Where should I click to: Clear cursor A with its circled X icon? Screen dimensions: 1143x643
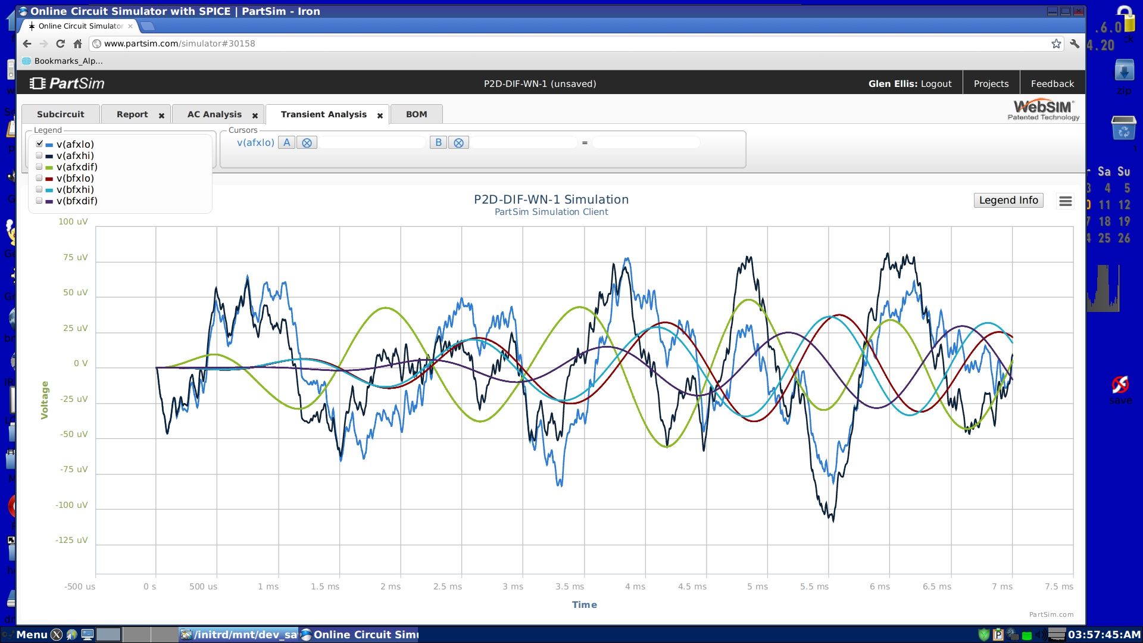pyautogui.click(x=307, y=143)
